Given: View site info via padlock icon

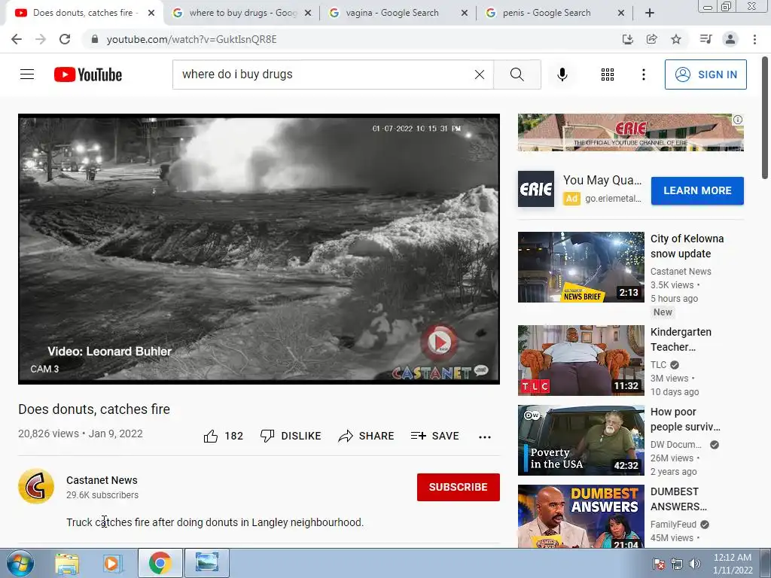Looking at the screenshot, I should click(94, 39).
